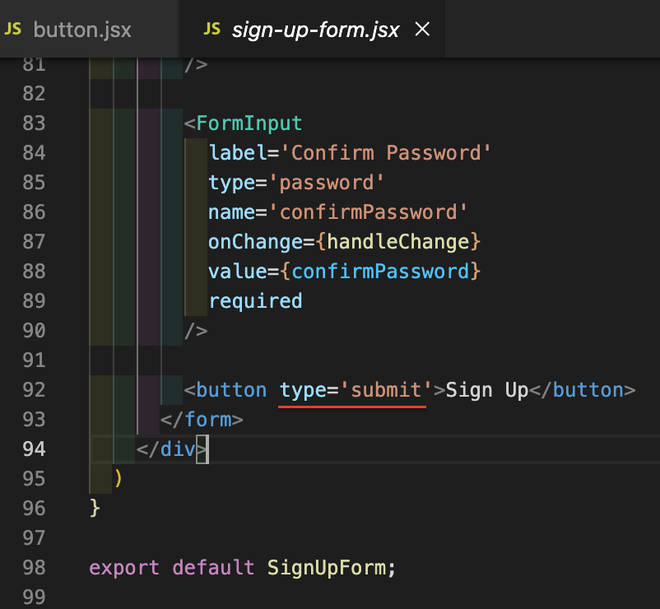Click the 'Confirm Password' string

tap(386, 153)
